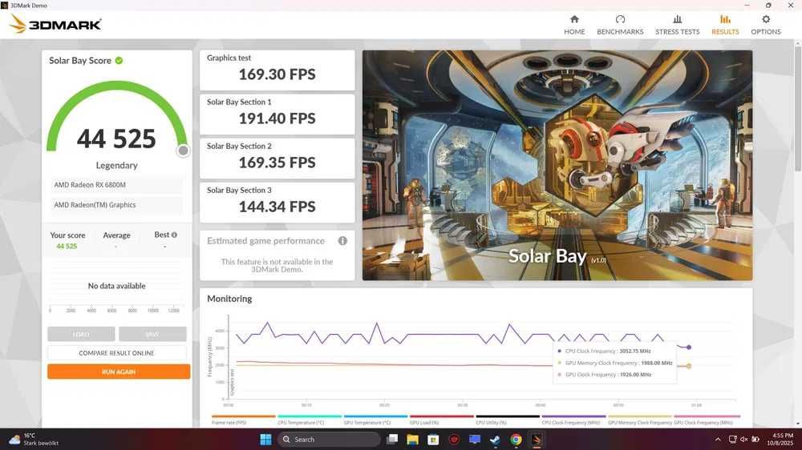Screen dimensions: 802x450
Task: Open the Windows Start button
Action: click(265, 440)
